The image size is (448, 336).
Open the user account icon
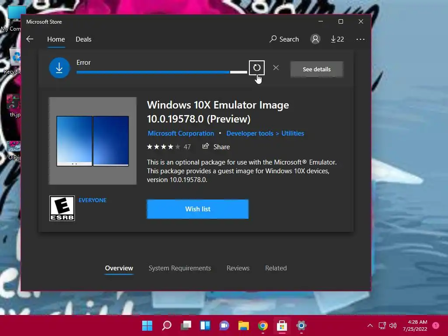click(x=315, y=39)
